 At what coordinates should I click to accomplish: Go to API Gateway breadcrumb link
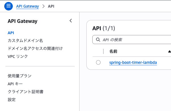[x=28, y=6]
